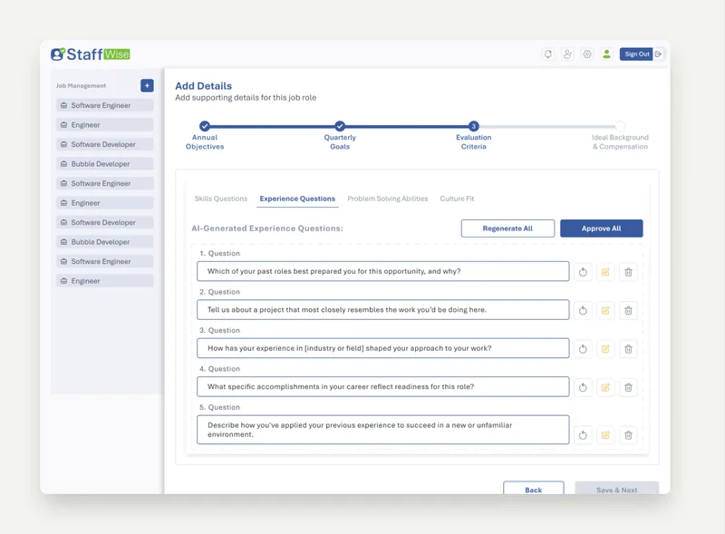The image size is (725, 534).
Task: Click question 5 field about unfamiliar environment
Action: (x=382, y=430)
